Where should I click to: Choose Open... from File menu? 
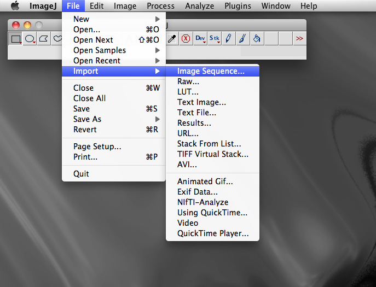click(x=114, y=30)
